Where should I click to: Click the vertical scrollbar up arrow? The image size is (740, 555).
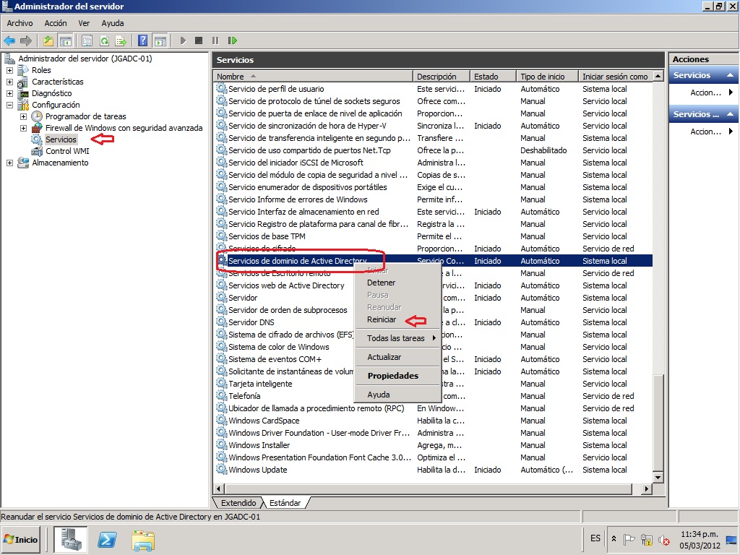point(658,77)
